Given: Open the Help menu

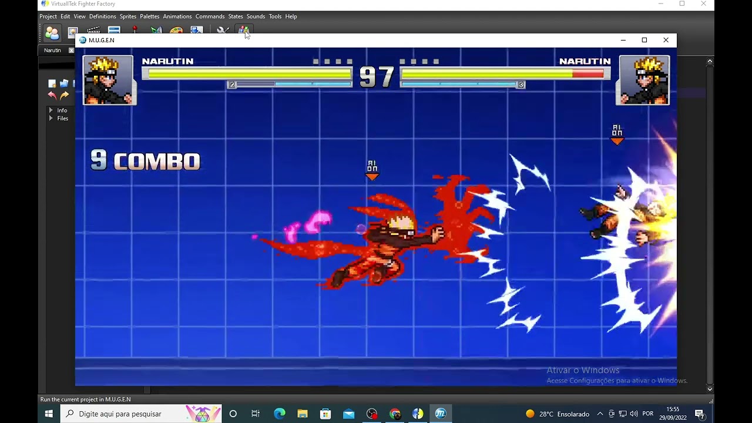Looking at the screenshot, I should (x=291, y=16).
